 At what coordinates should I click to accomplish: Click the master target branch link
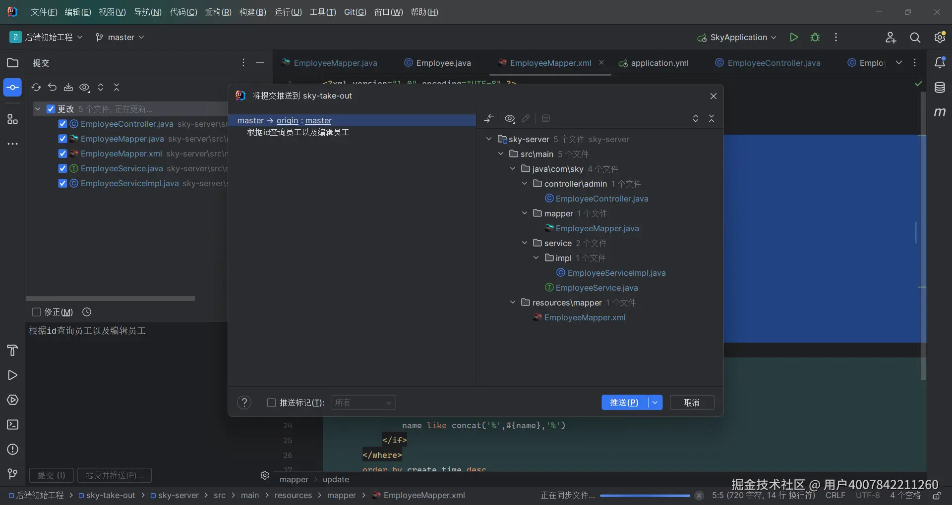[318, 120]
